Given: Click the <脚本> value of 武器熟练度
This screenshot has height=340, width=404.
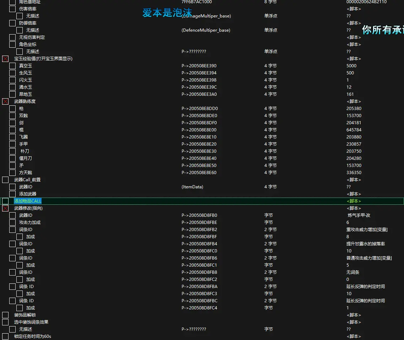Looking at the screenshot, I should coord(354,101).
